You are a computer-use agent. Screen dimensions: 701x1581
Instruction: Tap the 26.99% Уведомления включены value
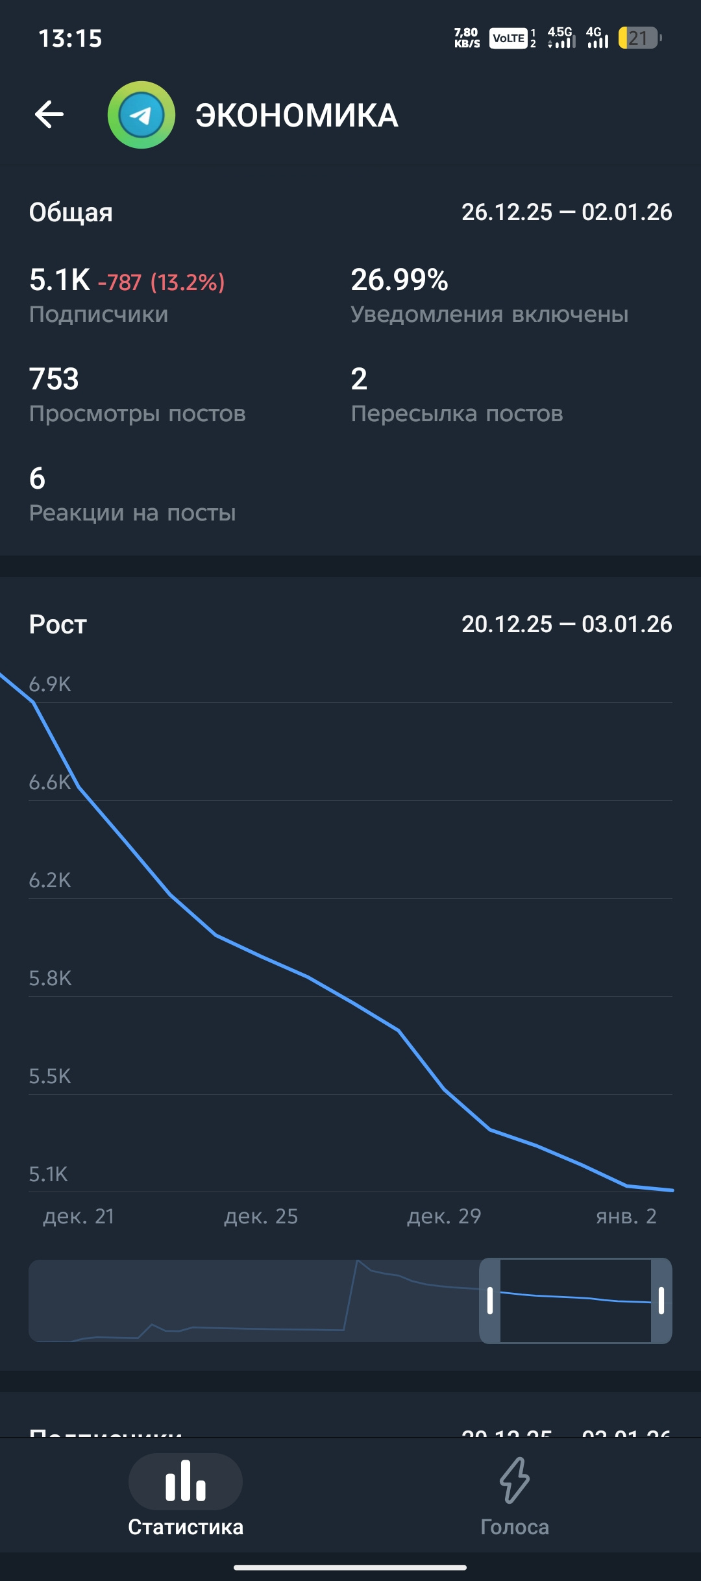coord(399,280)
